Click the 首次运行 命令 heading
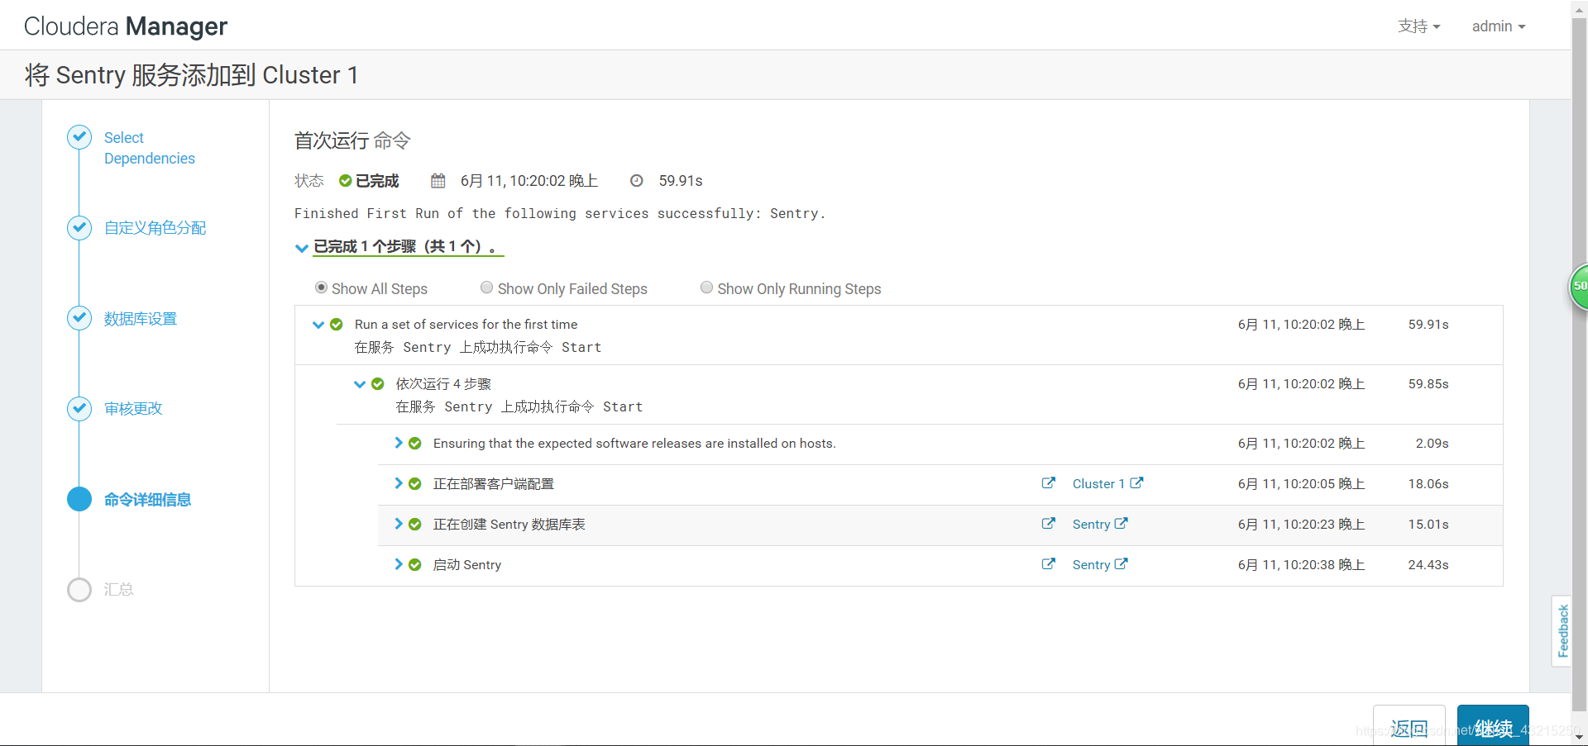The width and height of the screenshot is (1588, 746). (352, 140)
